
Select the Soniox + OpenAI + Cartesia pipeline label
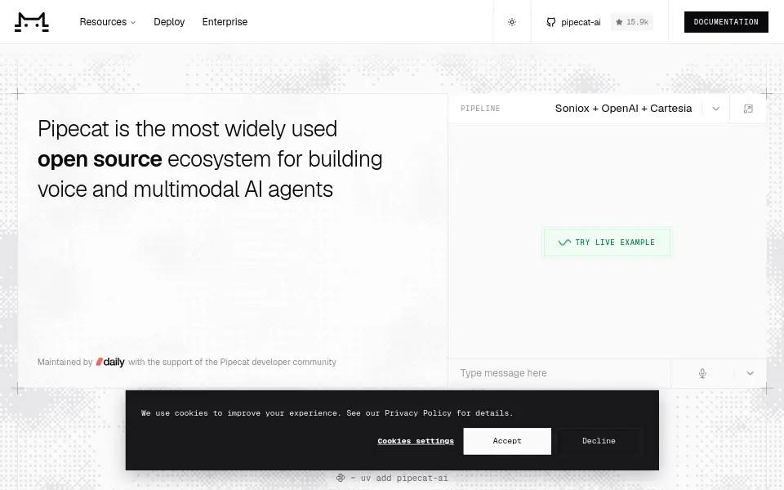coord(623,109)
